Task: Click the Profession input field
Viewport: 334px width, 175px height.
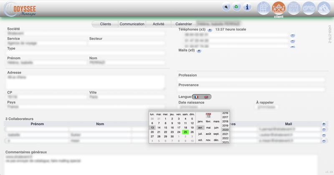Action: (x=251, y=80)
